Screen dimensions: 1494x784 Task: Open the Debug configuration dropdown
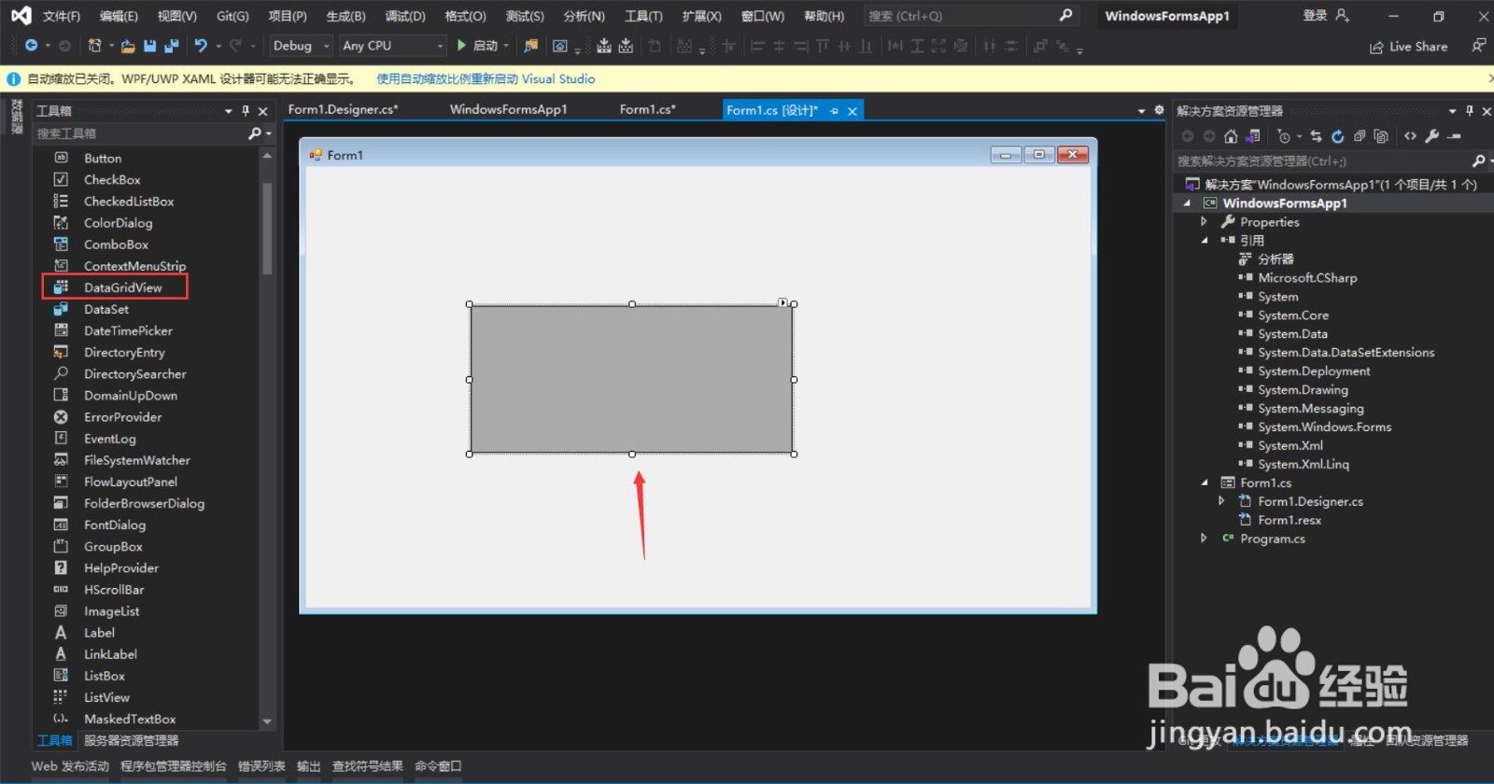pos(300,46)
